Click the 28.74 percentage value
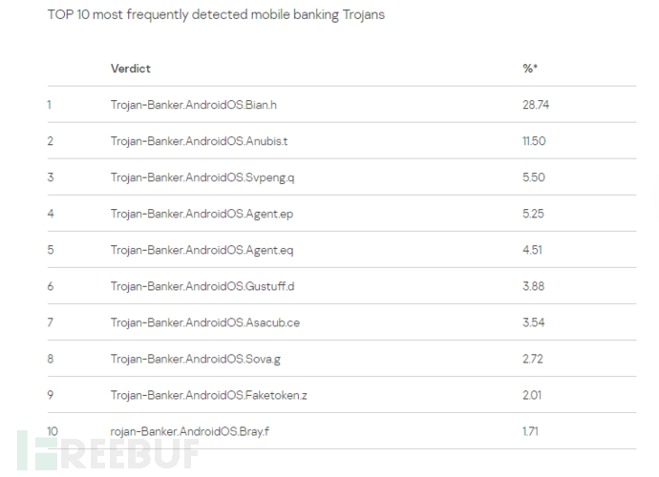This screenshot has height=477, width=659. (x=536, y=105)
